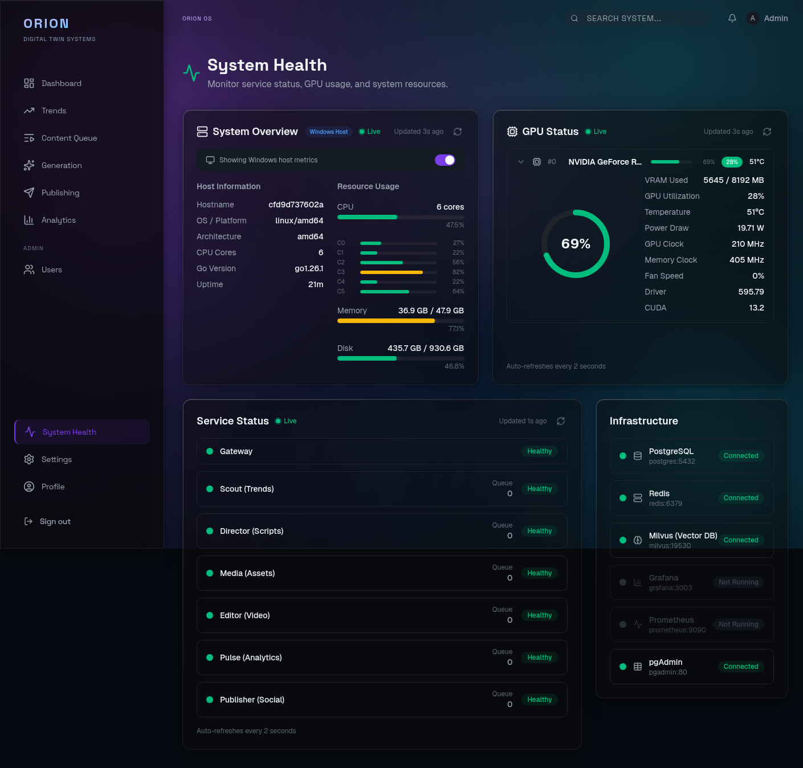Click the GPU utilization progress bar
Image resolution: width=803 pixels, height=768 pixels.
671,162
